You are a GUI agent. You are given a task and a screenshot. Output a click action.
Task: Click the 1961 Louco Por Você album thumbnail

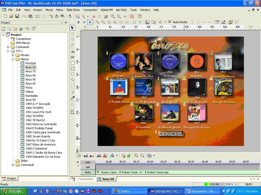point(144,61)
